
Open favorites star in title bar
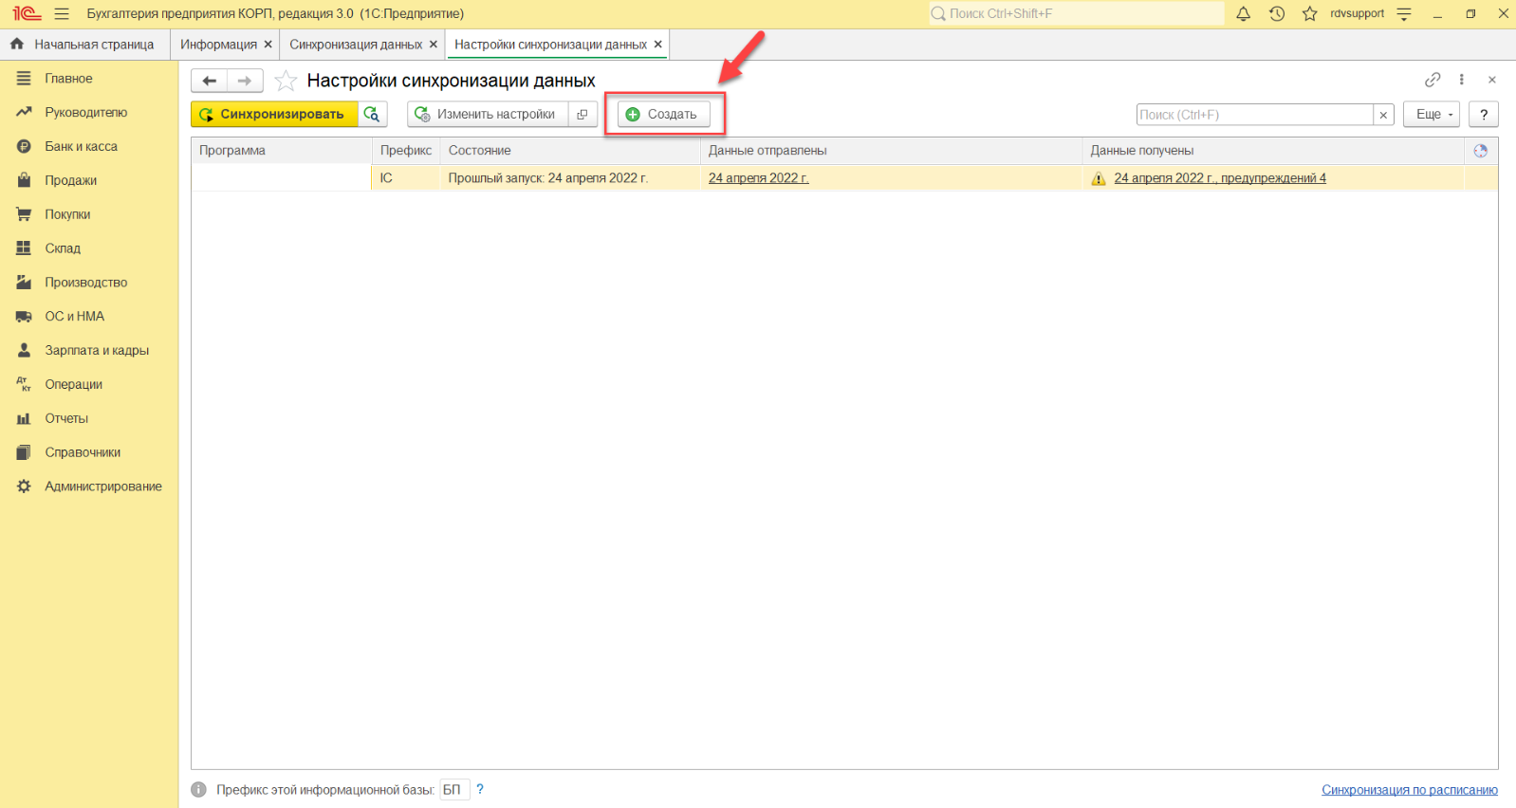point(1310,14)
